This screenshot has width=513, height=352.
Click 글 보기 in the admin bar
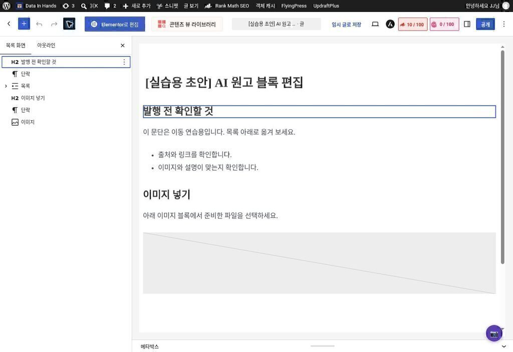(191, 6)
